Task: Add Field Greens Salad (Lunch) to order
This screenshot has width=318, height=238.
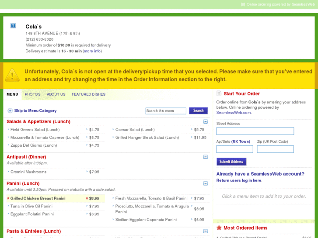Action: (x=35, y=130)
